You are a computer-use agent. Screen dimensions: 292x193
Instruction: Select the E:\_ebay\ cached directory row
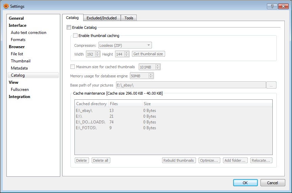pyautogui.click(x=173, y=111)
